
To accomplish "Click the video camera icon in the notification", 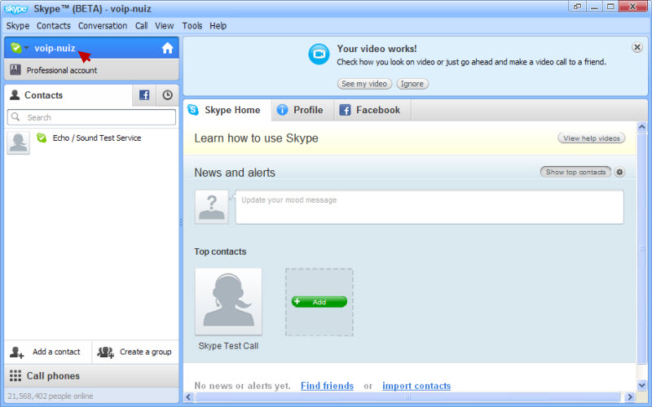I will 319,55.
